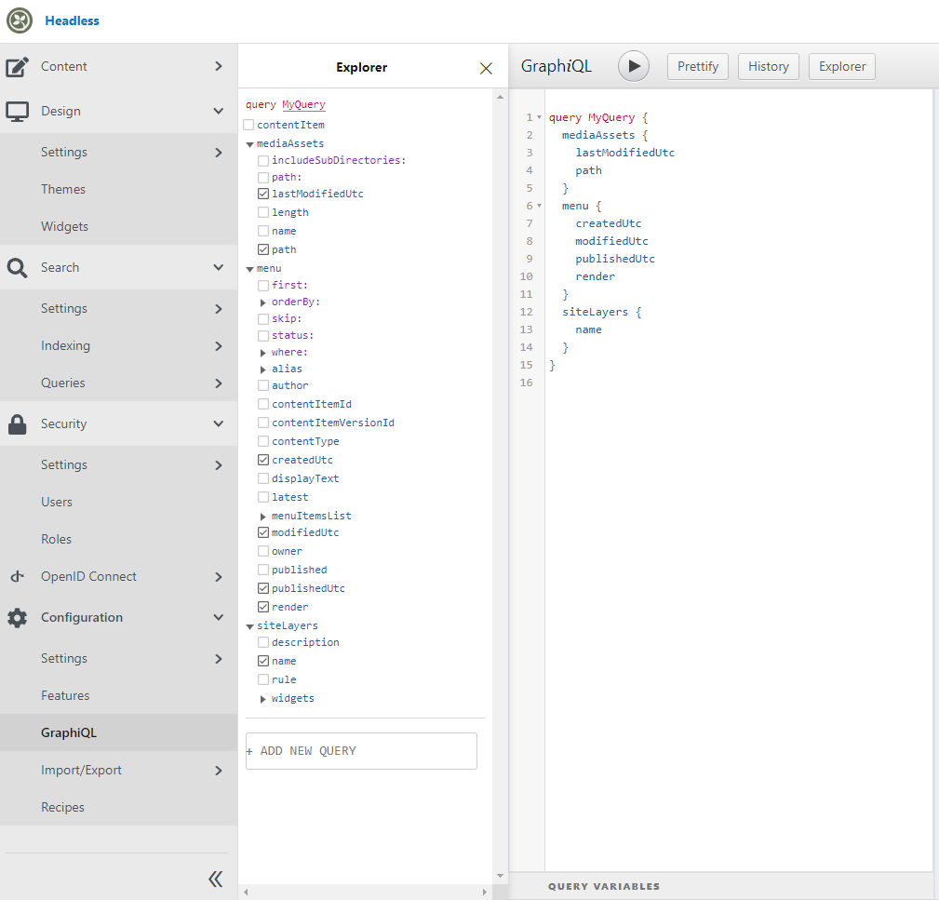Click the Security lock icon
The height and width of the screenshot is (900, 939).
pyautogui.click(x=18, y=424)
